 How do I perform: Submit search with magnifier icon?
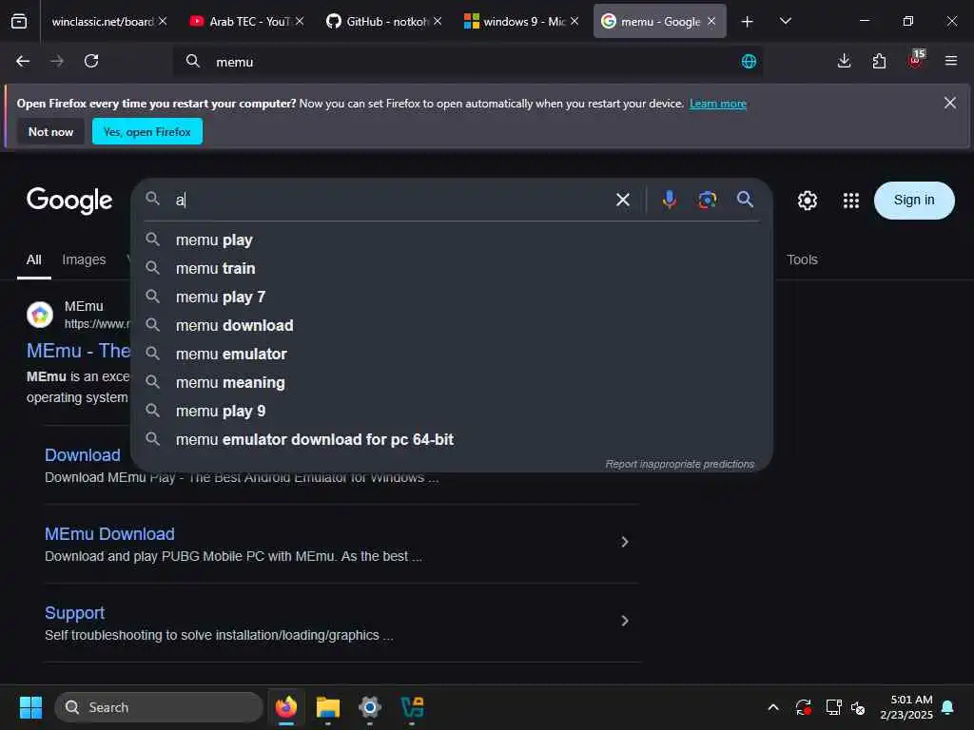tap(745, 200)
